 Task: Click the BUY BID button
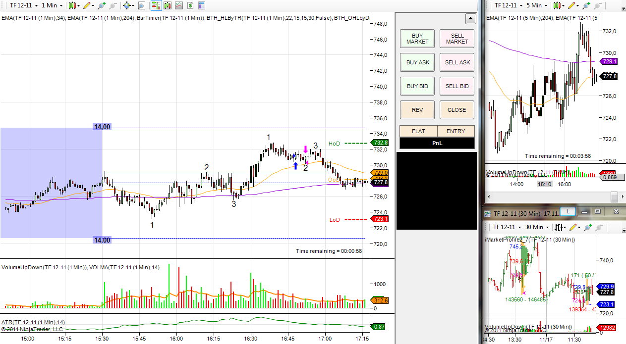[x=418, y=86]
